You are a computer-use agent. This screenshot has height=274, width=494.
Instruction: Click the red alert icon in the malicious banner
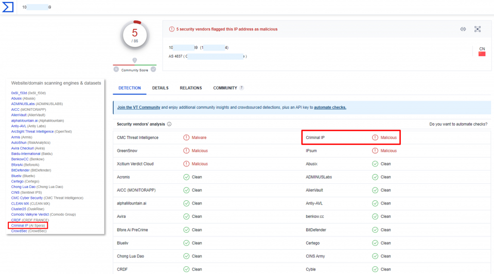point(172,29)
